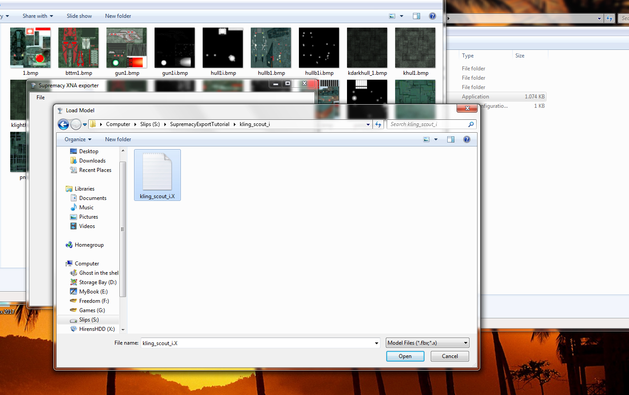Click Computer in the address breadcrumb
This screenshot has height=395, width=629.
tap(118, 124)
